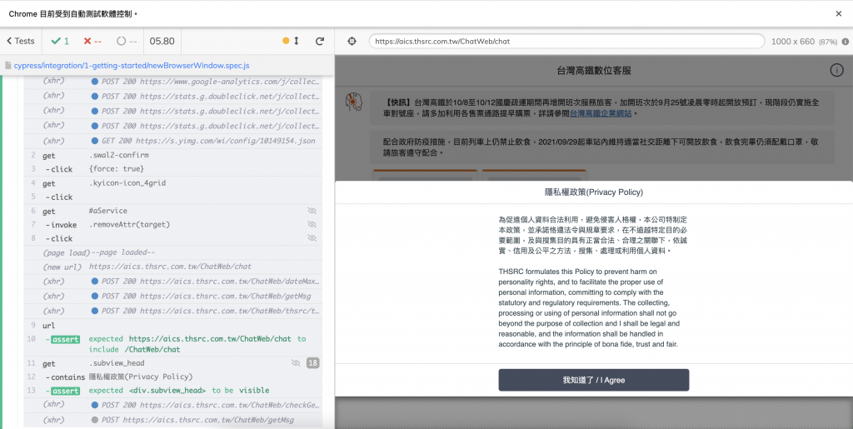This screenshot has height=429, width=853.
Task: Click hidden-eye icon on #aService row
Action: [312, 211]
